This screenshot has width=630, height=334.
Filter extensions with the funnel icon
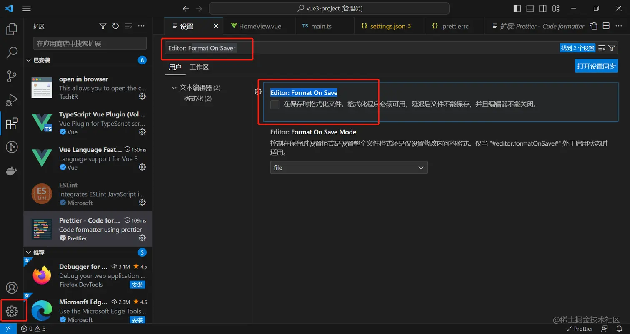103,26
